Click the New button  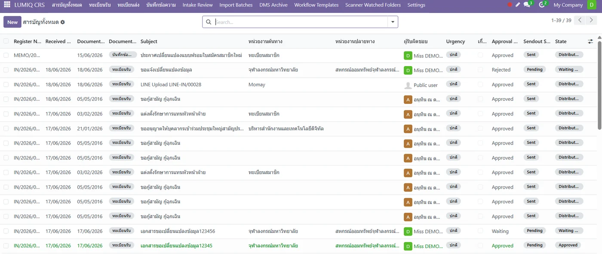click(12, 22)
